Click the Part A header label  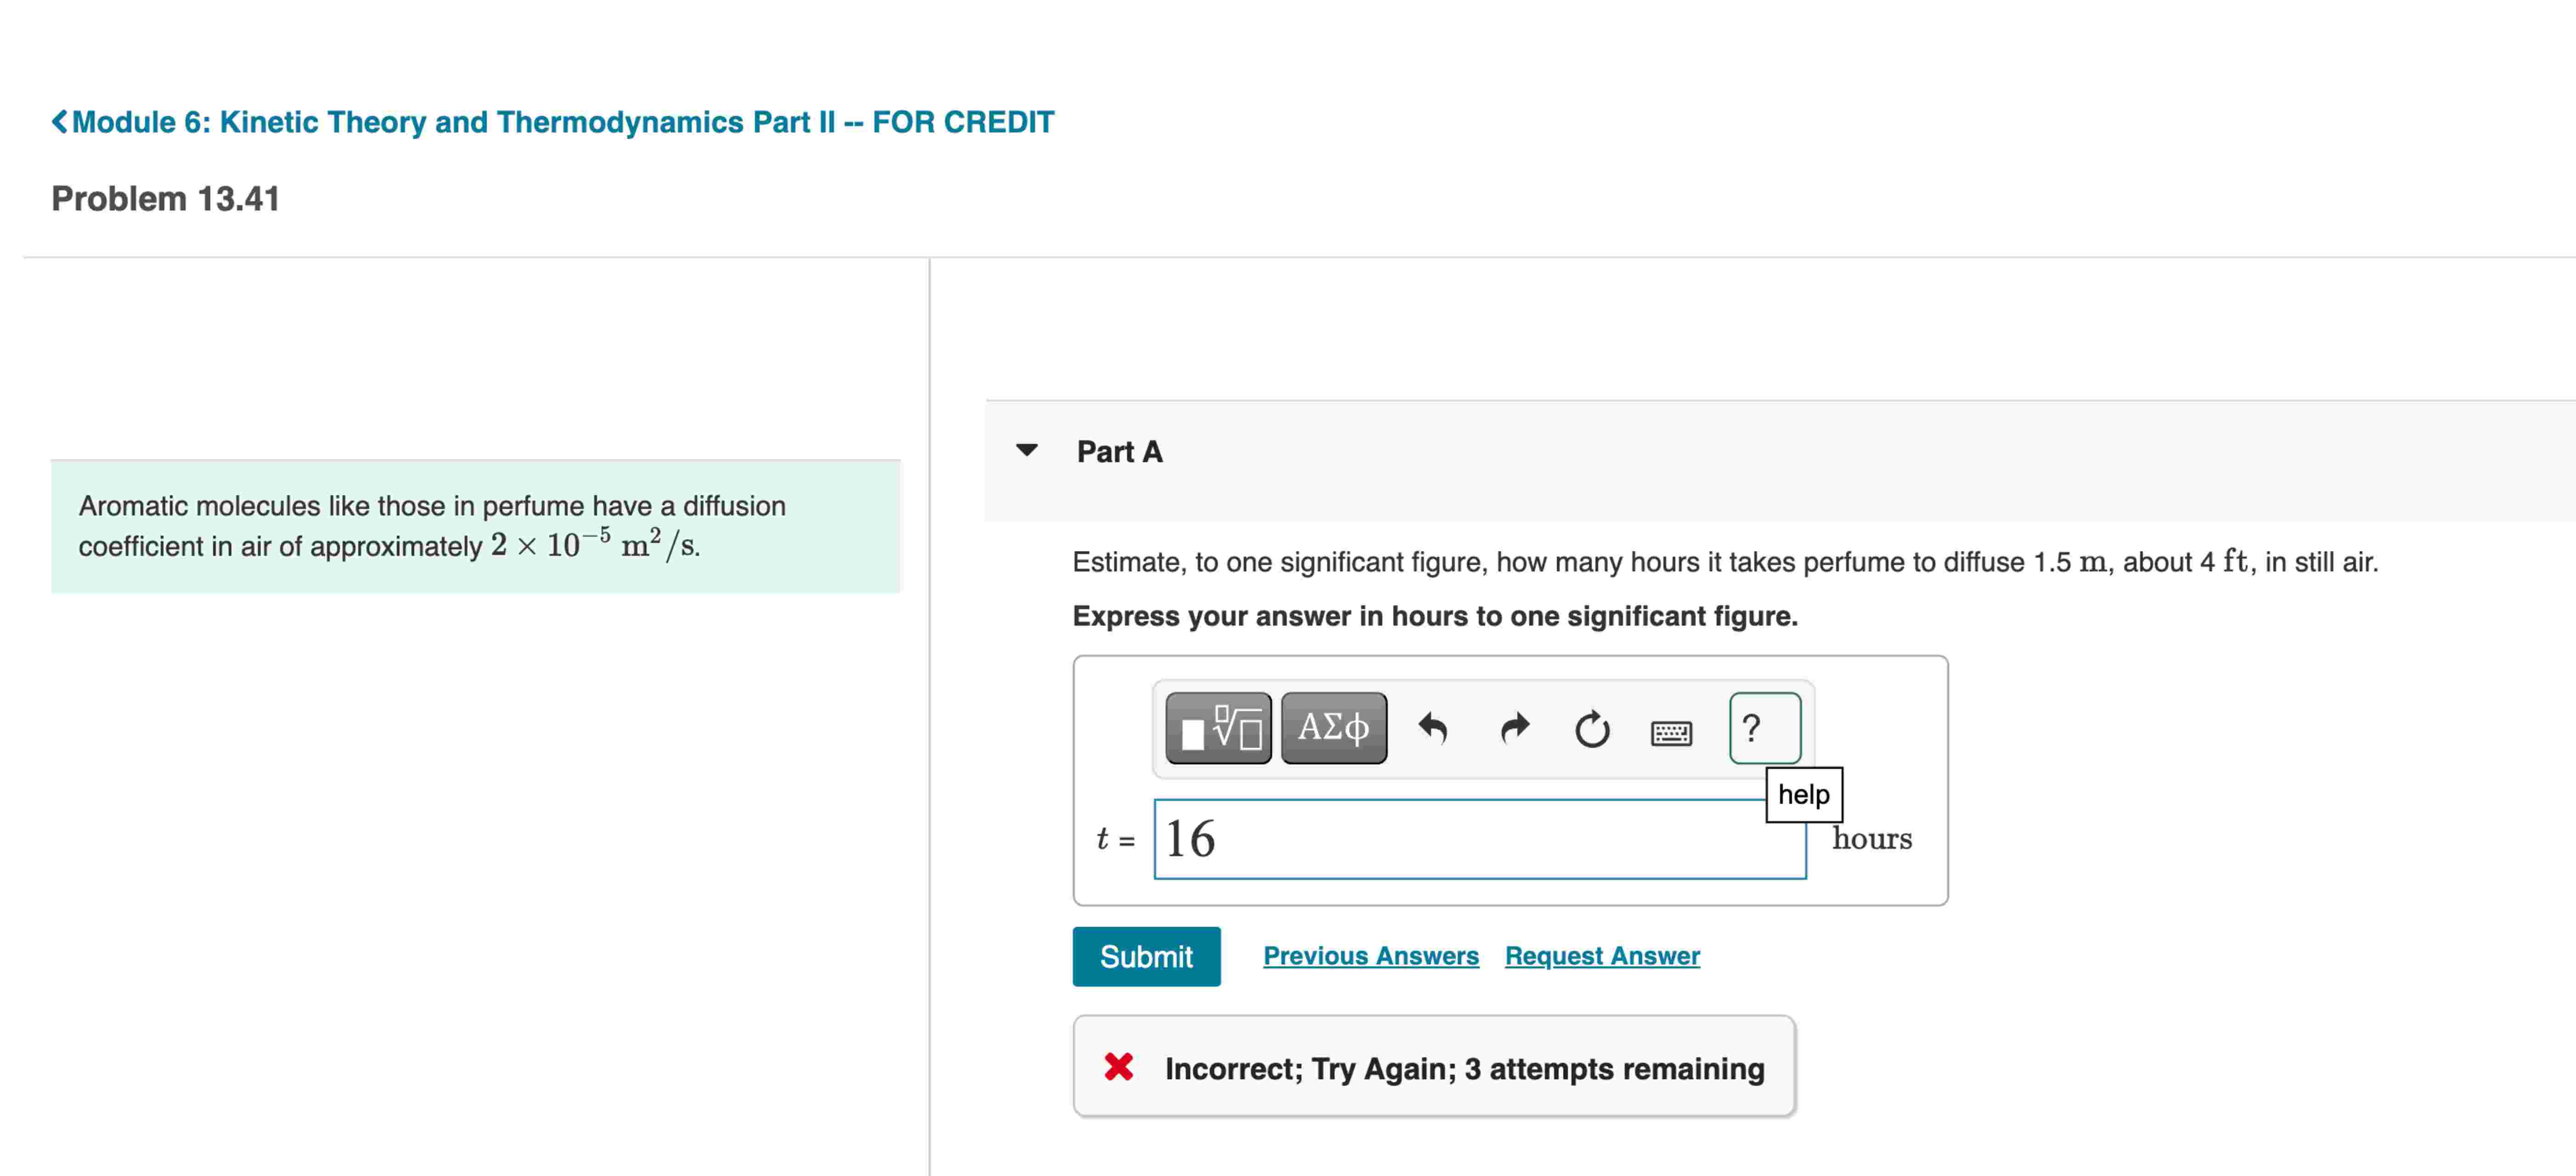[x=1119, y=452]
